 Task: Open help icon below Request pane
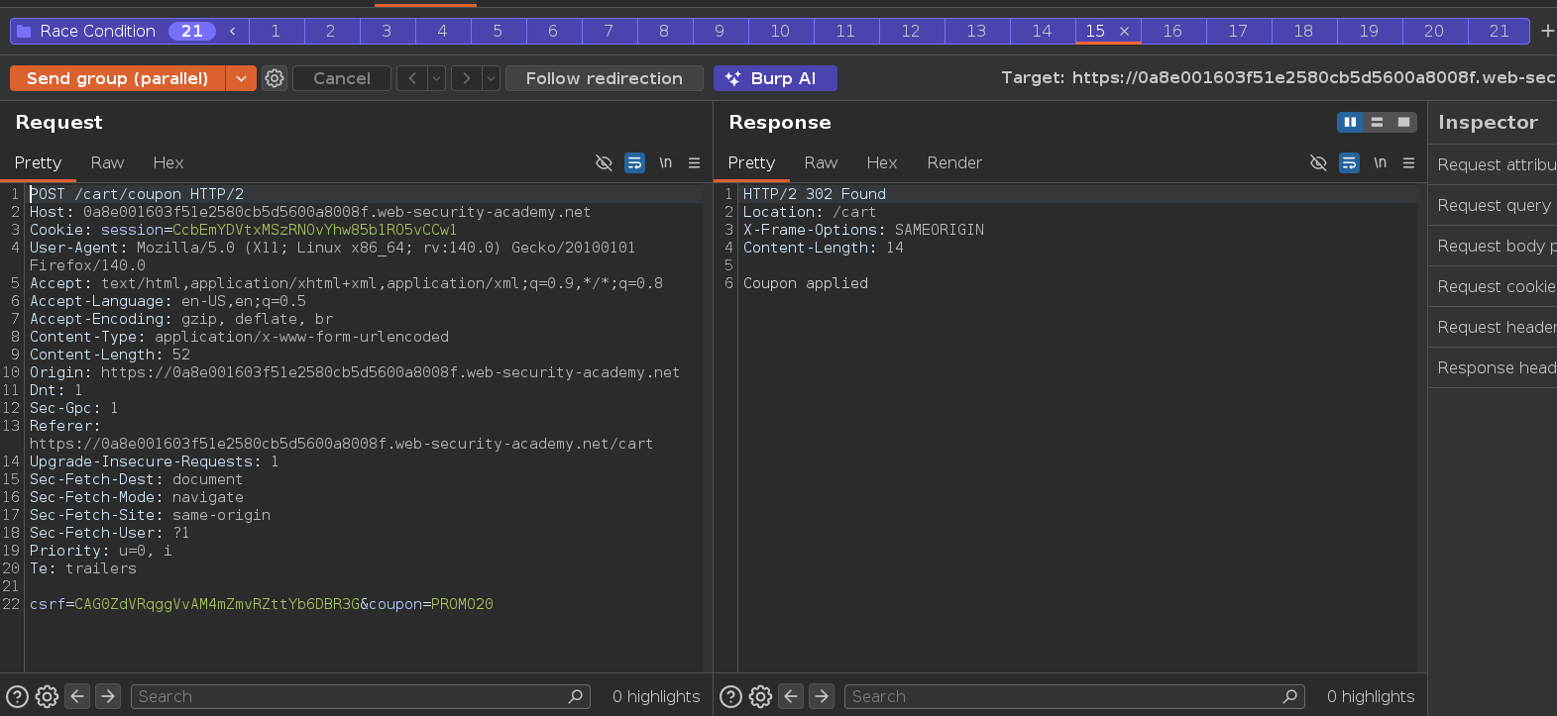(x=17, y=696)
